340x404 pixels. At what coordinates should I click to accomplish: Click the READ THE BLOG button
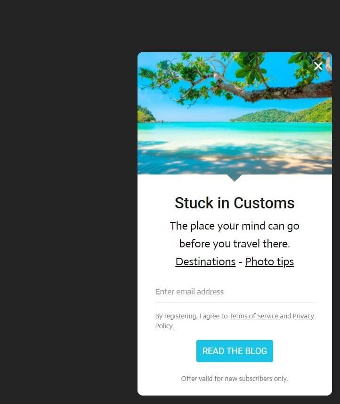[x=235, y=351]
